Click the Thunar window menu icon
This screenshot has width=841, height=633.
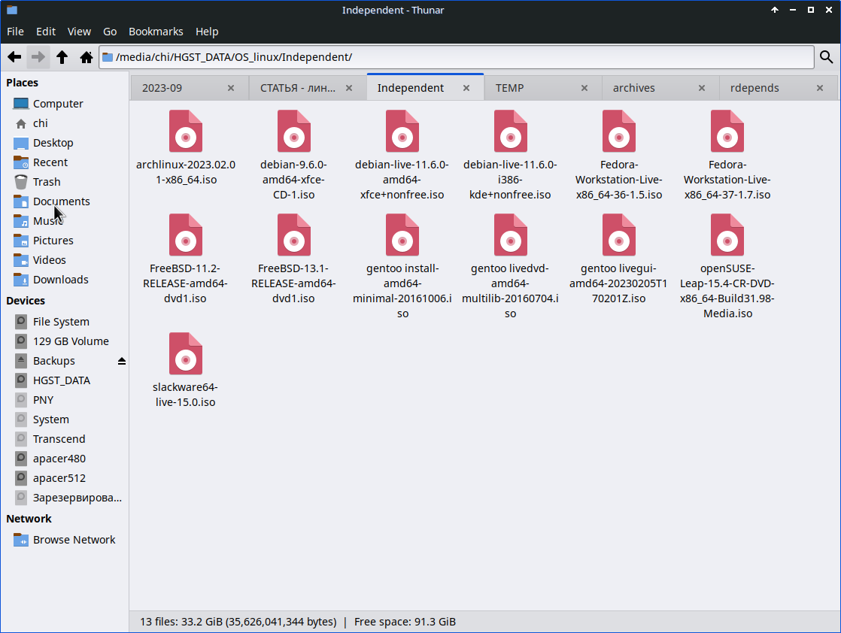pyautogui.click(x=12, y=10)
